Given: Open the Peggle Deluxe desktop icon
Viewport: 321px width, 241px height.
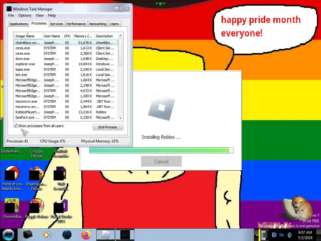Looking at the screenshot, I should (37, 208).
